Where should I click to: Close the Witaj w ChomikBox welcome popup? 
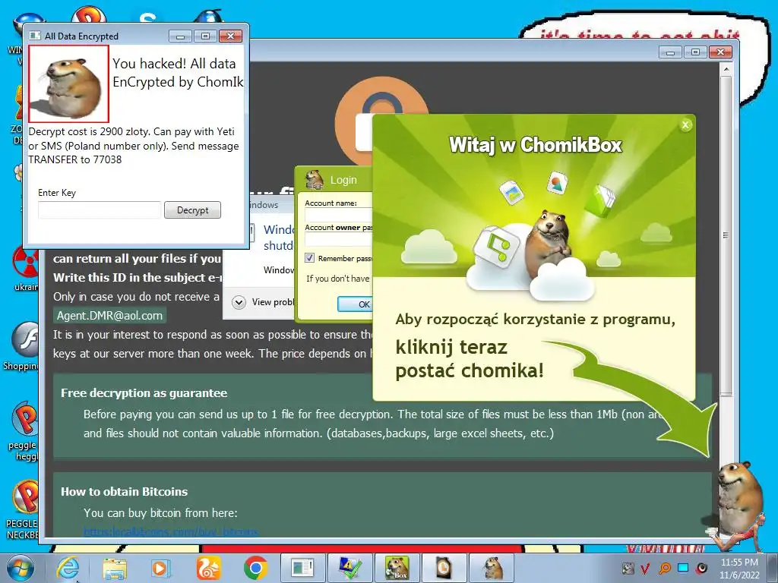coord(685,125)
